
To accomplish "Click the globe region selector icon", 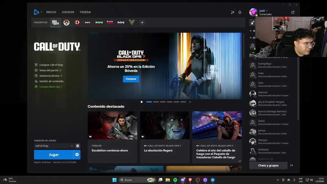I will click(78, 146).
